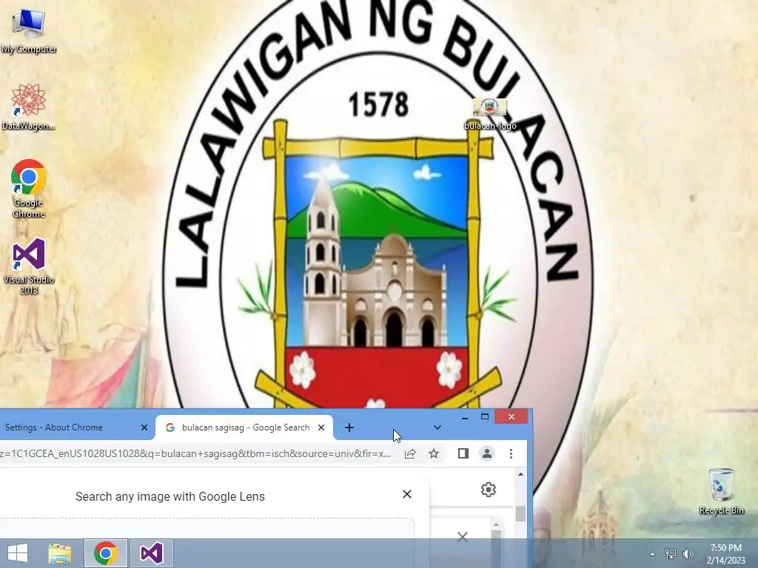Minimize the Chrome window
The image size is (758, 568).
click(465, 417)
